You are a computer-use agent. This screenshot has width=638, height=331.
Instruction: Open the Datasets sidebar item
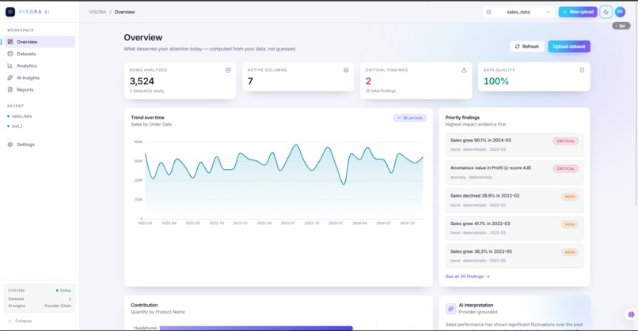tap(40, 54)
